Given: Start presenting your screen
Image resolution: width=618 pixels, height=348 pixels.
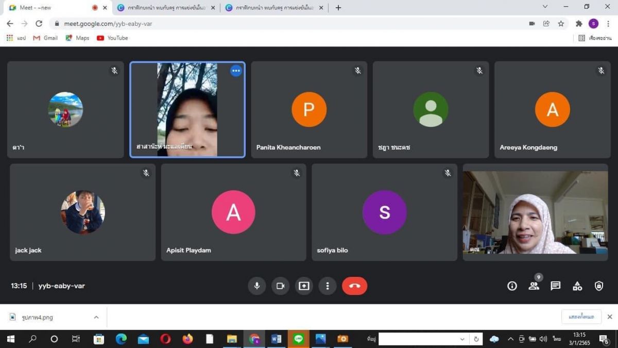Looking at the screenshot, I should tap(304, 286).
